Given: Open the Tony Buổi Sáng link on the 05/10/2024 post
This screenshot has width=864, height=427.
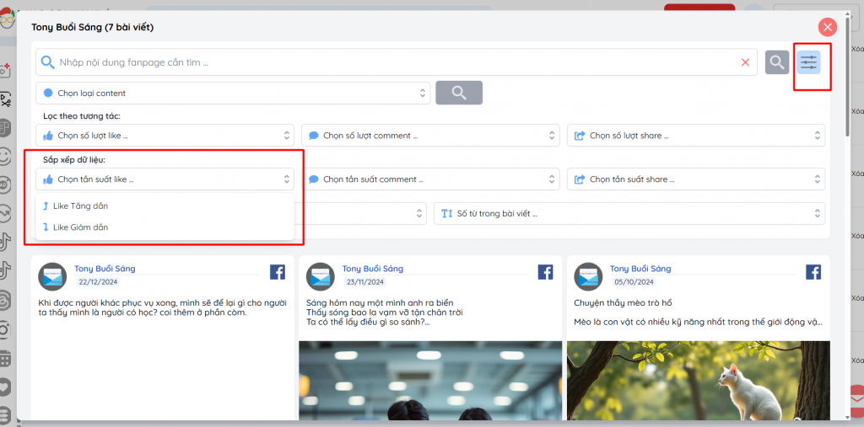Looking at the screenshot, I should pos(640,269).
